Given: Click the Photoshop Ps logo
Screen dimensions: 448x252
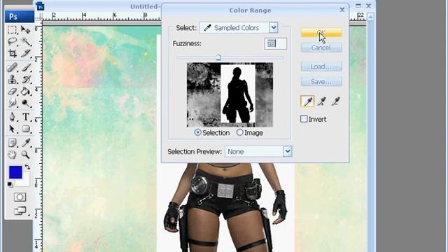Looking at the screenshot, I should point(20,17).
